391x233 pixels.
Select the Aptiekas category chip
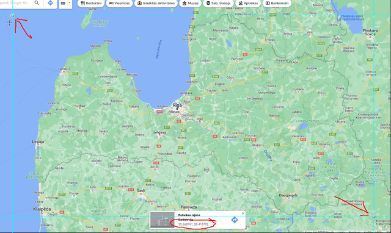pyautogui.click(x=248, y=3)
